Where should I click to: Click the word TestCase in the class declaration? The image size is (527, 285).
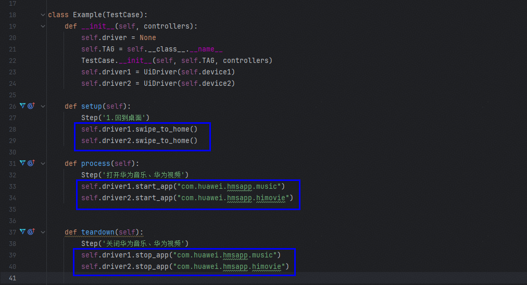pos(123,15)
